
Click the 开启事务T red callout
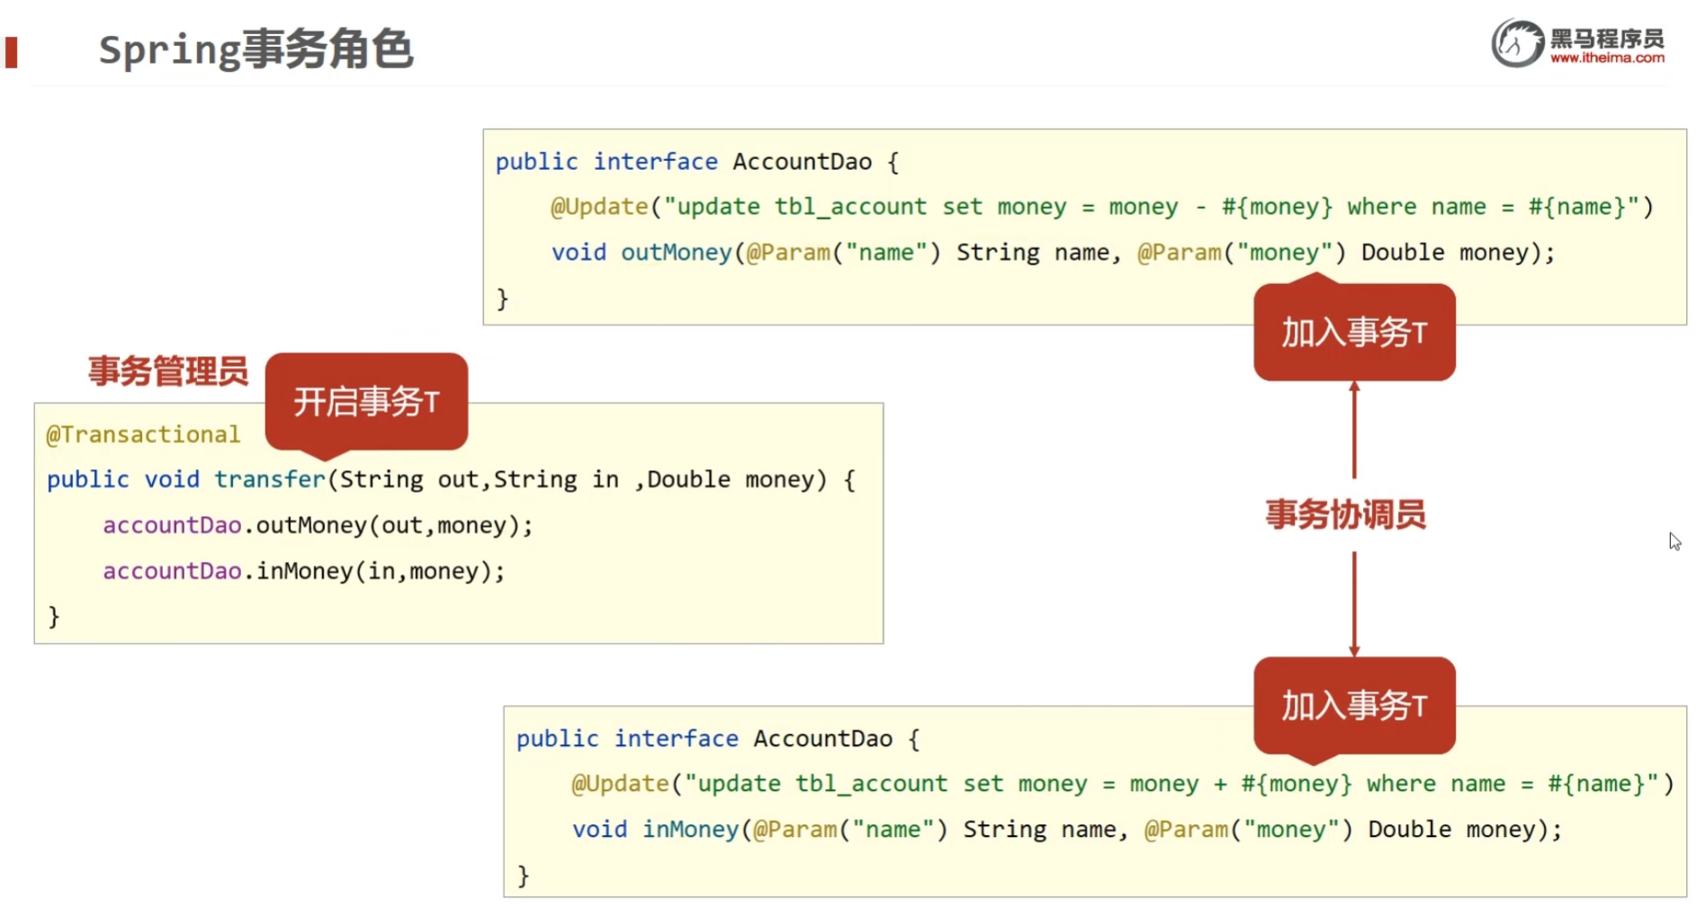366,402
